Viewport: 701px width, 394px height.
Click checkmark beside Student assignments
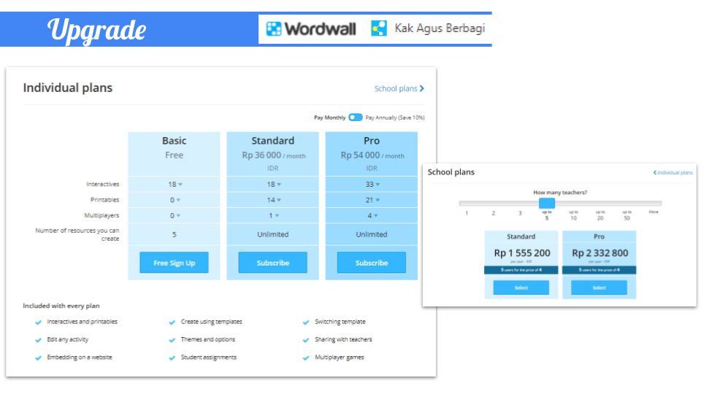point(172,358)
